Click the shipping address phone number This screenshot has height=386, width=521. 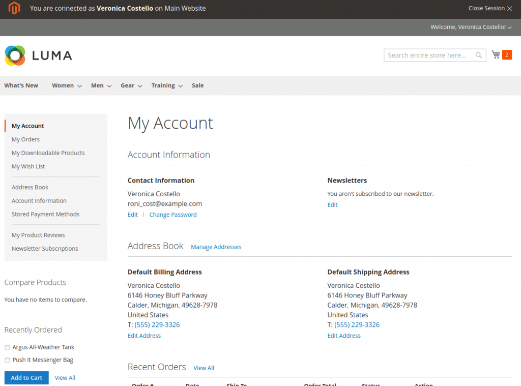coord(357,324)
